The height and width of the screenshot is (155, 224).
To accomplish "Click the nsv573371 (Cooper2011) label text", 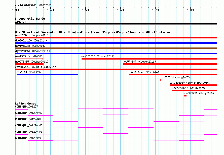I will [32, 35].
